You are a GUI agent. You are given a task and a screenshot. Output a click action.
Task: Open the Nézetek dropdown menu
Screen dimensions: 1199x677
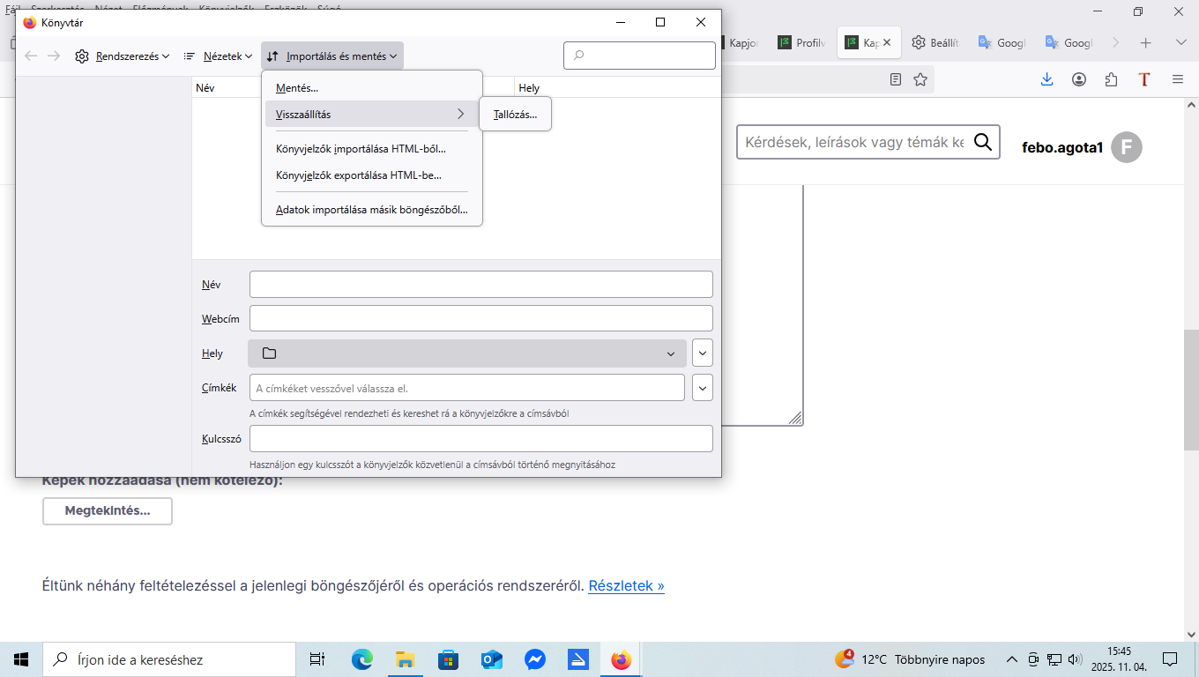point(218,56)
